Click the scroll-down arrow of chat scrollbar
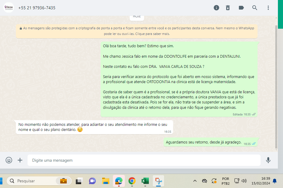The image size is (283, 188). coord(276,150)
